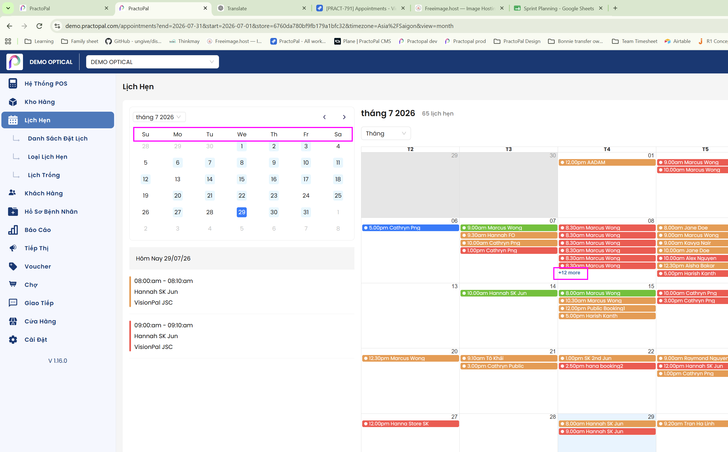Open the 09:00am - 09:10am Hannah SK Jun entry

[242, 336]
